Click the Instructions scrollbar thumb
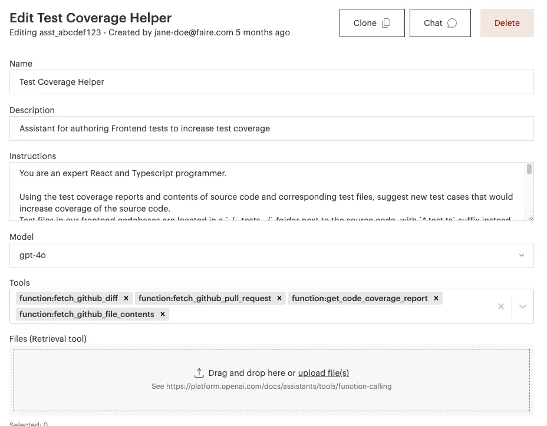Viewport: 547px width, 426px height. pos(529,169)
